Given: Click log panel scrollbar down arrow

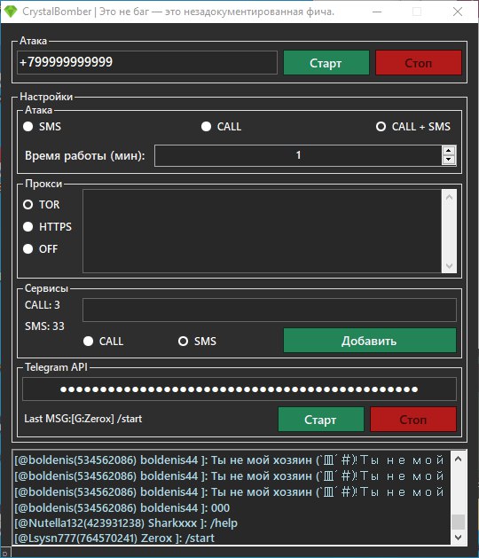Looking at the screenshot, I should tap(459, 537).
